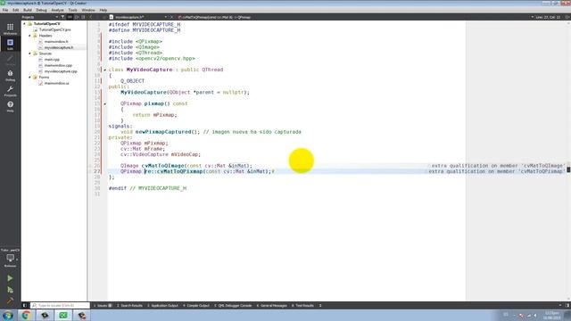
Task: Close the Projects side panel
Action: [83, 17]
